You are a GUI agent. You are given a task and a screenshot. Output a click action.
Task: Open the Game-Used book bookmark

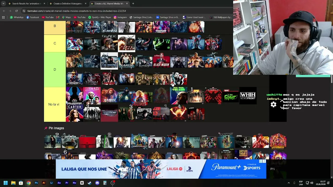coord(194,17)
